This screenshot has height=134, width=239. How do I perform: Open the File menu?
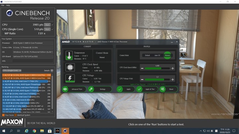click(3, 5)
